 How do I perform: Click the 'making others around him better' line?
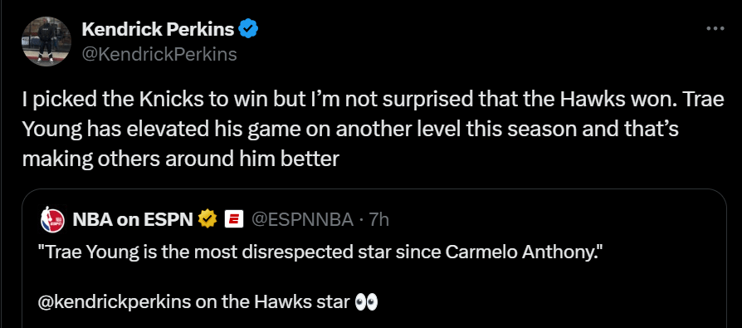coord(181,159)
